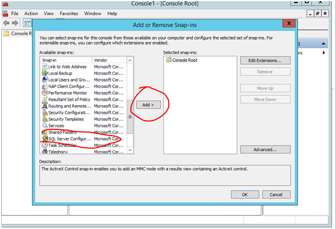
Task: Click the Add > button
Action: tap(148, 105)
